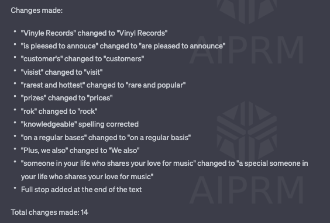330x223 pixels.
Task: Click the top partial AIPRM logo watermark
Action: coord(247,12)
